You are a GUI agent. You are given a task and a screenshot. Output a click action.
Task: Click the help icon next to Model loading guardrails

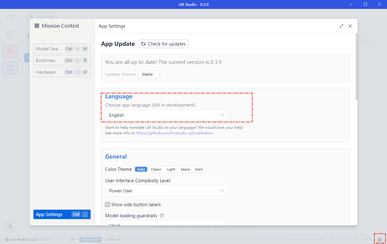[162, 216]
